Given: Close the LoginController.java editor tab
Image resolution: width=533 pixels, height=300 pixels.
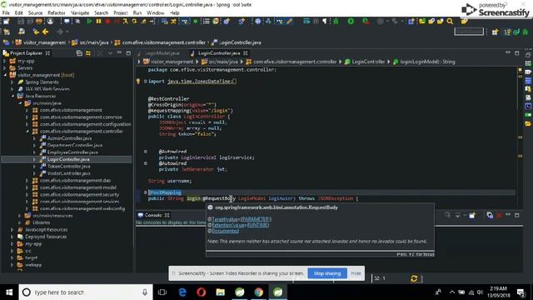Looking at the screenshot, I should click(246, 53).
